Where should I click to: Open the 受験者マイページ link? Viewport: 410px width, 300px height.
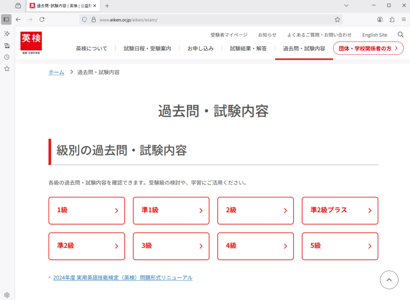tap(229, 35)
